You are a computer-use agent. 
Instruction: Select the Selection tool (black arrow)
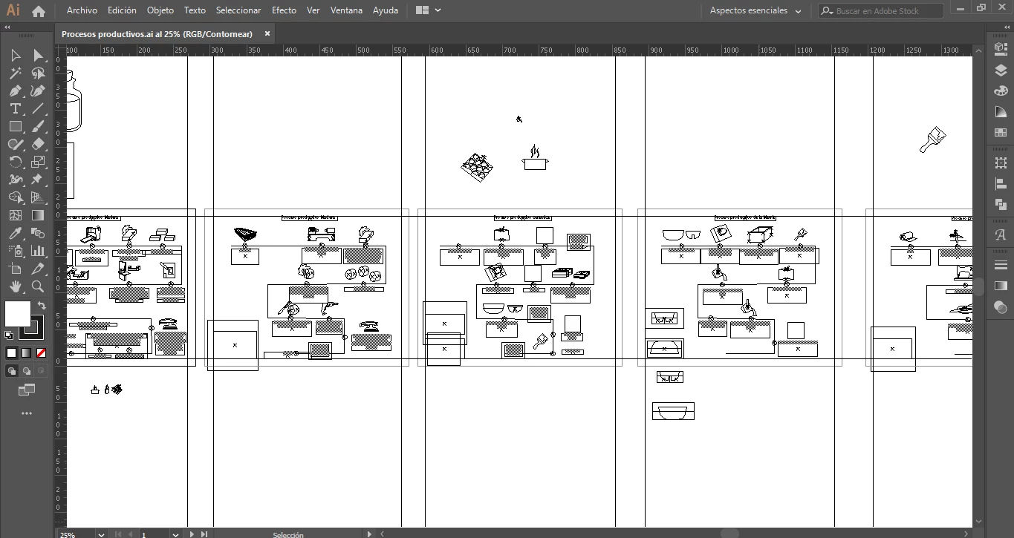[16, 56]
